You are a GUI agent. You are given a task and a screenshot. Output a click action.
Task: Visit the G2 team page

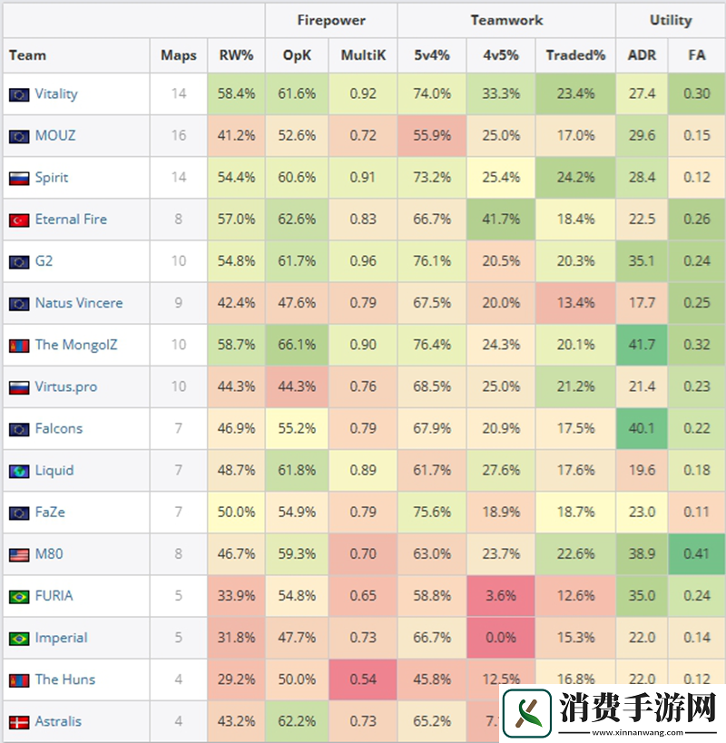44,260
